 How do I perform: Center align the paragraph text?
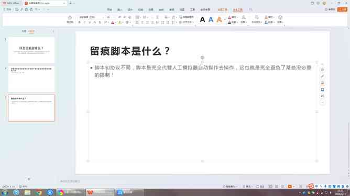click(x=142, y=22)
